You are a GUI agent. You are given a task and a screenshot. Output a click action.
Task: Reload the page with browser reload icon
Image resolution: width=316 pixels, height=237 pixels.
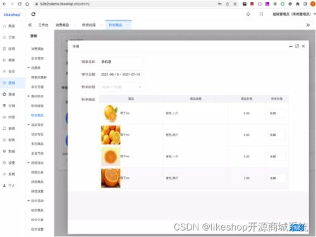click(20, 4)
